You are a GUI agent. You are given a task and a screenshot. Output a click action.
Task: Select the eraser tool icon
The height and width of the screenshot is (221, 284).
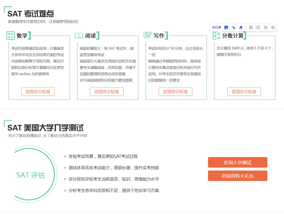[x=241, y=27]
